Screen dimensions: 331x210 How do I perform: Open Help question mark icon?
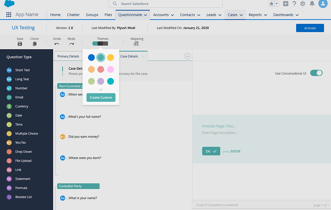click(294, 4)
